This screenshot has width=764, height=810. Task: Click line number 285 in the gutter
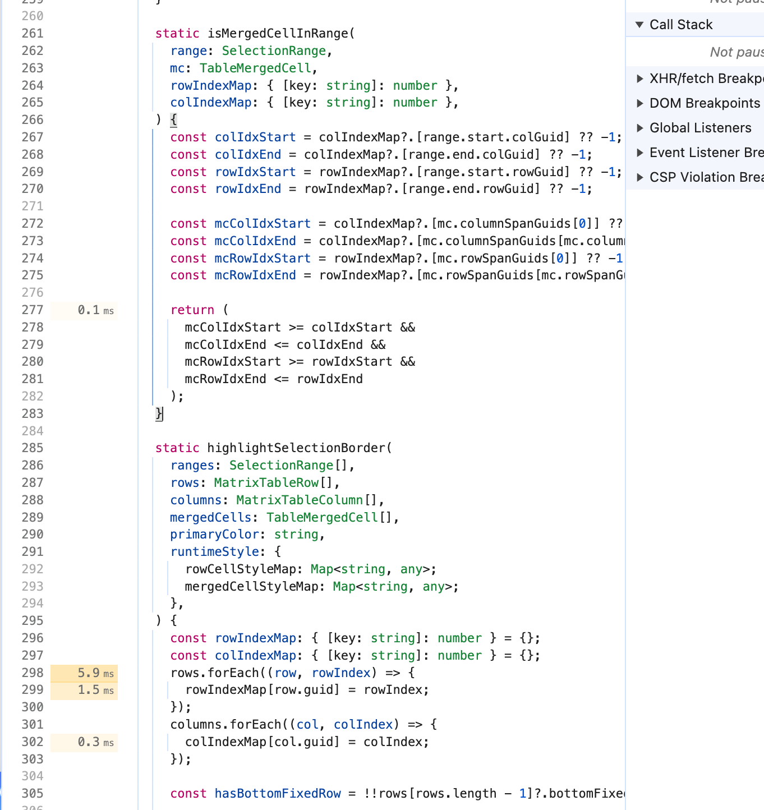(33, 448)
